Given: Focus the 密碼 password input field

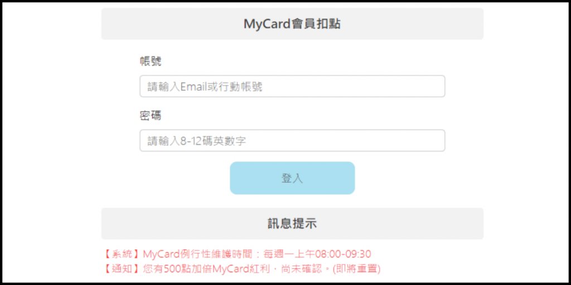Looking at the screenshot, I should [292, 140].
